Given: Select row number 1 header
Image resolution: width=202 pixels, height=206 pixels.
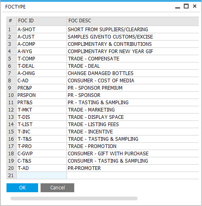Looking at the screenshot, I should 11,30.
